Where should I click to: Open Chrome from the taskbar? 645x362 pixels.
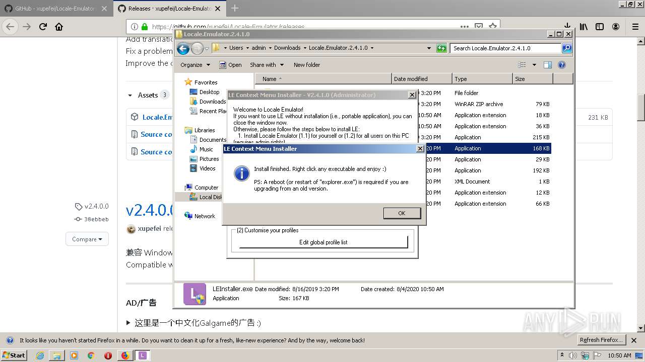(91, 355)
